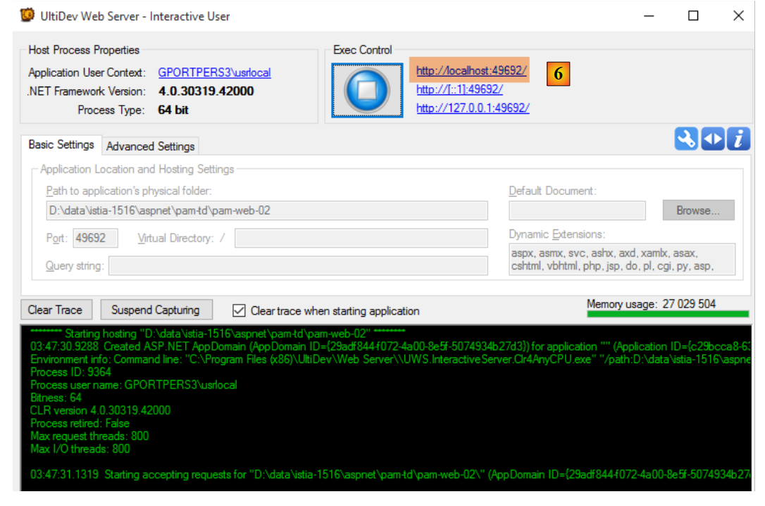Click the blue Stop server button
The width and height of the screenshot is (765, 506).
pyautogui.click(x=367, y=90)
